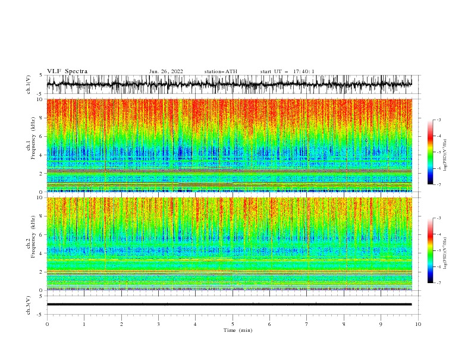The image size is (471, 364).
Task: Click the "2" tick on the time axis
Action: [x=121, y=324]
